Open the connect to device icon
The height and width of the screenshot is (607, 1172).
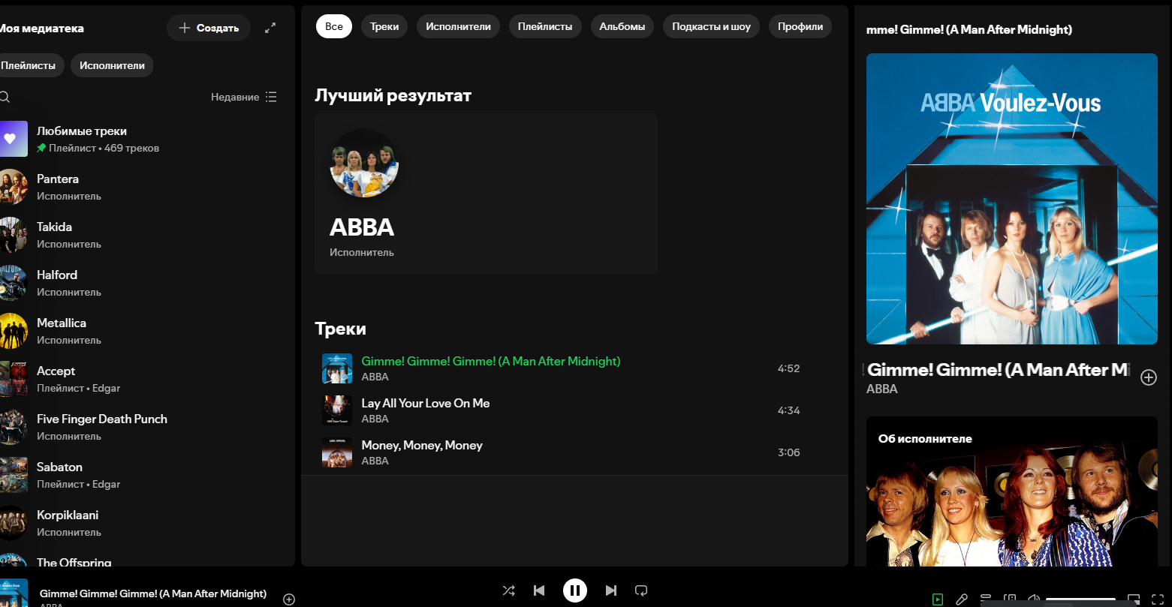point(1011,599)
